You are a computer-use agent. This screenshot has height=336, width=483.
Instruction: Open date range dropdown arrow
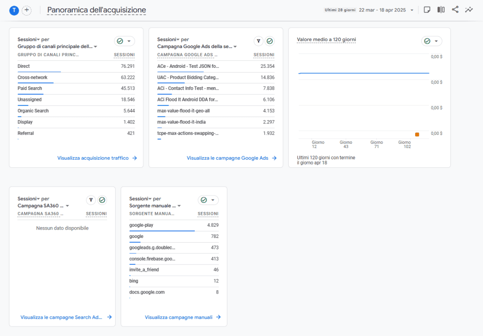pos(412,10)
